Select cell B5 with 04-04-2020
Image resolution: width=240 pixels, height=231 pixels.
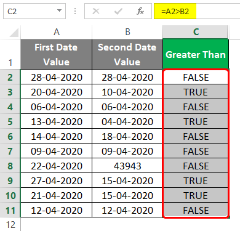[x=127, y=121]
